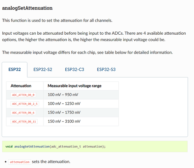Image resolution: width=194 pixels, height=168 pixels.
Task: Open the ESP32-S2 tab
Action: pyautogui.click(x=43, y=70)
